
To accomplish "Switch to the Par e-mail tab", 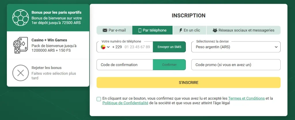I will pyautogui.click(x=114, y=30).
